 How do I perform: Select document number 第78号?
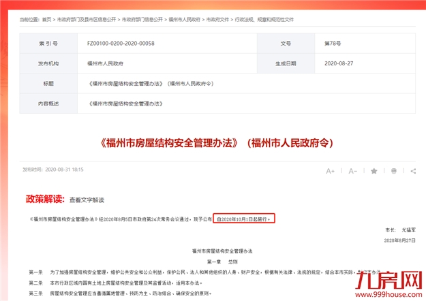coord(333,44)
